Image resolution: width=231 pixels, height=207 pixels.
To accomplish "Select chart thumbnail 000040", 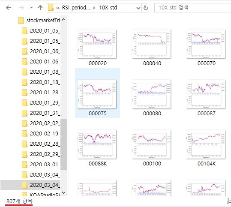I will pyautogui.click(x=151, y=44).
